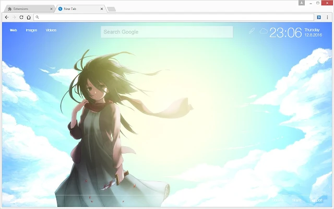Open the Support link
The height and width of the screenshot is (209, 334).
(x=316, y=200)
